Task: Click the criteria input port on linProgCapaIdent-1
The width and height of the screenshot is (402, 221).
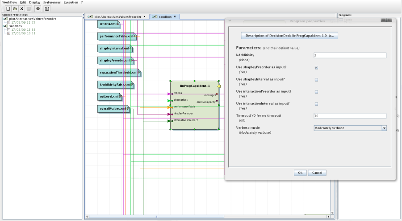Action: coord(172,94)
